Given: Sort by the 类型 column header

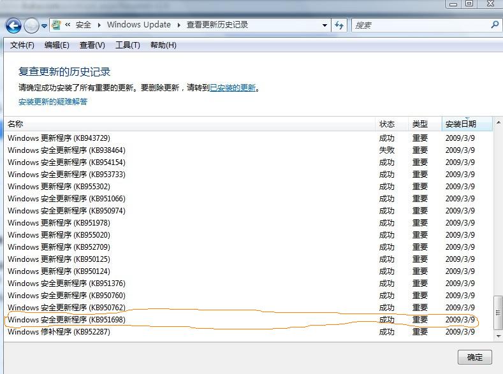Looking at the screenshot, I should coord(425,124).
